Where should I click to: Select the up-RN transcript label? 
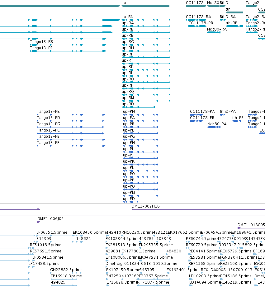coord(128,17)
